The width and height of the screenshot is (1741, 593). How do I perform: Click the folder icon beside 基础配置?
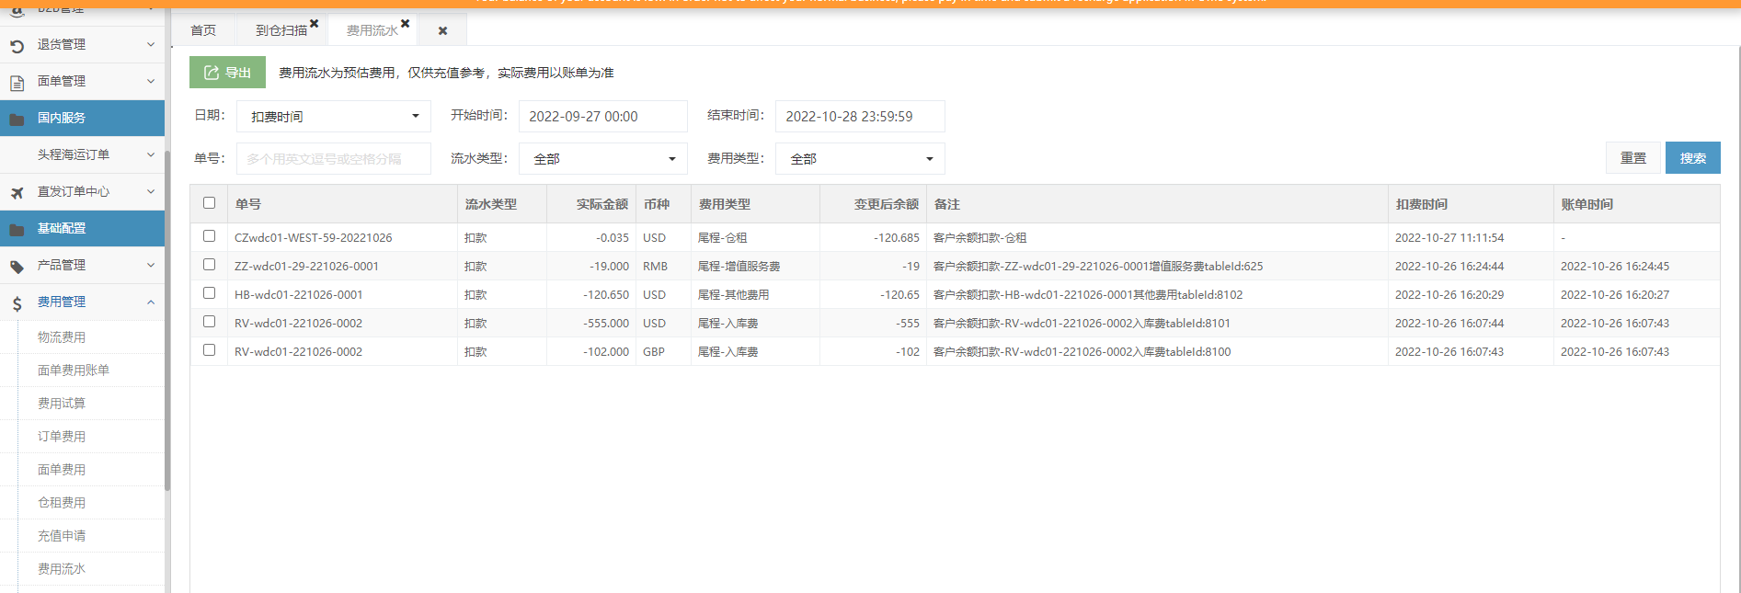17,229
